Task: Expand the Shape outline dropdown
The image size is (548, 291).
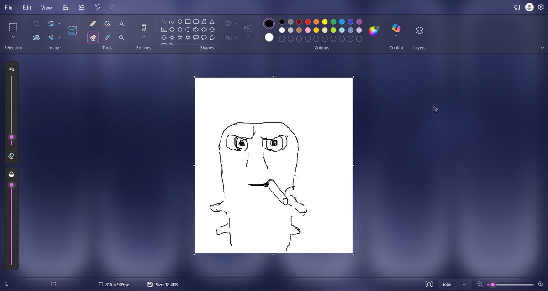Action: 236,23
